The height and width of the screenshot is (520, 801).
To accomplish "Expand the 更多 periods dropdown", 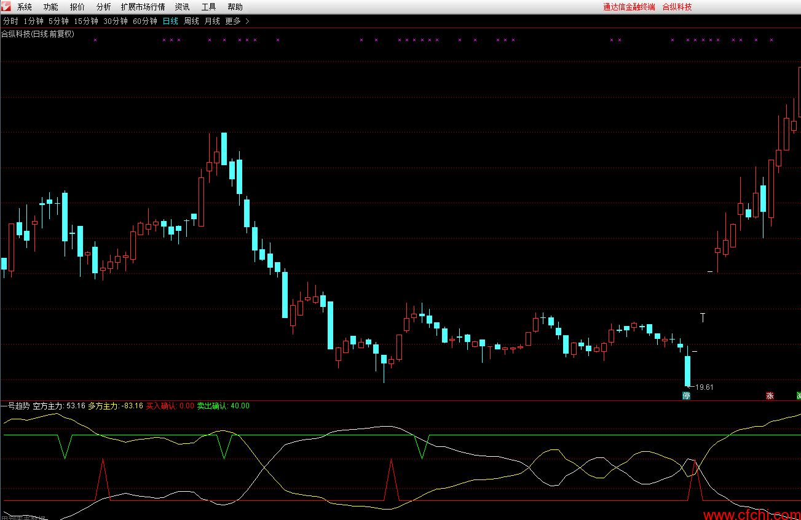I will click(x=233, y=21).
